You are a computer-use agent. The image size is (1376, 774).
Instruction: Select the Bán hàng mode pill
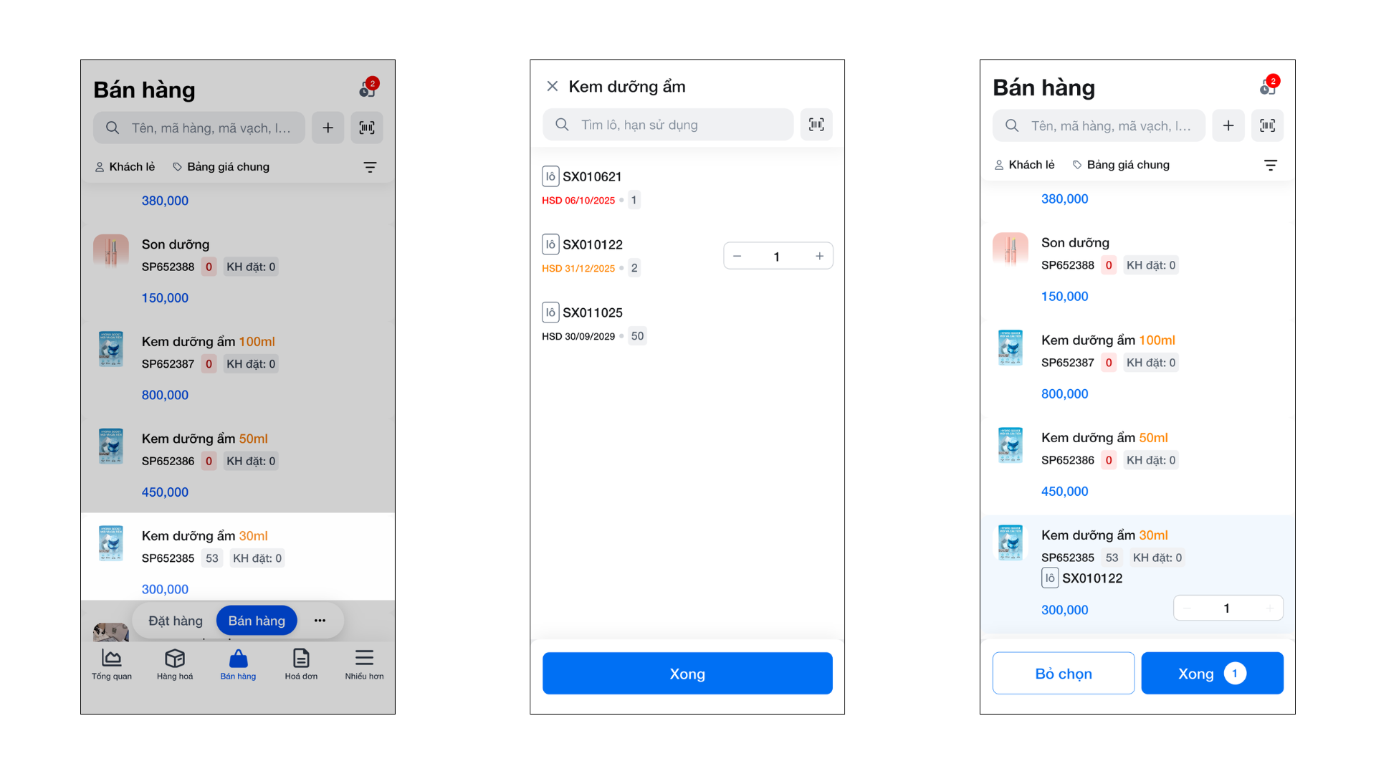coord(257,621)
